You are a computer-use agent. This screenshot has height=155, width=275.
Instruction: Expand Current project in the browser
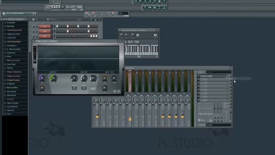click(14, 42)
